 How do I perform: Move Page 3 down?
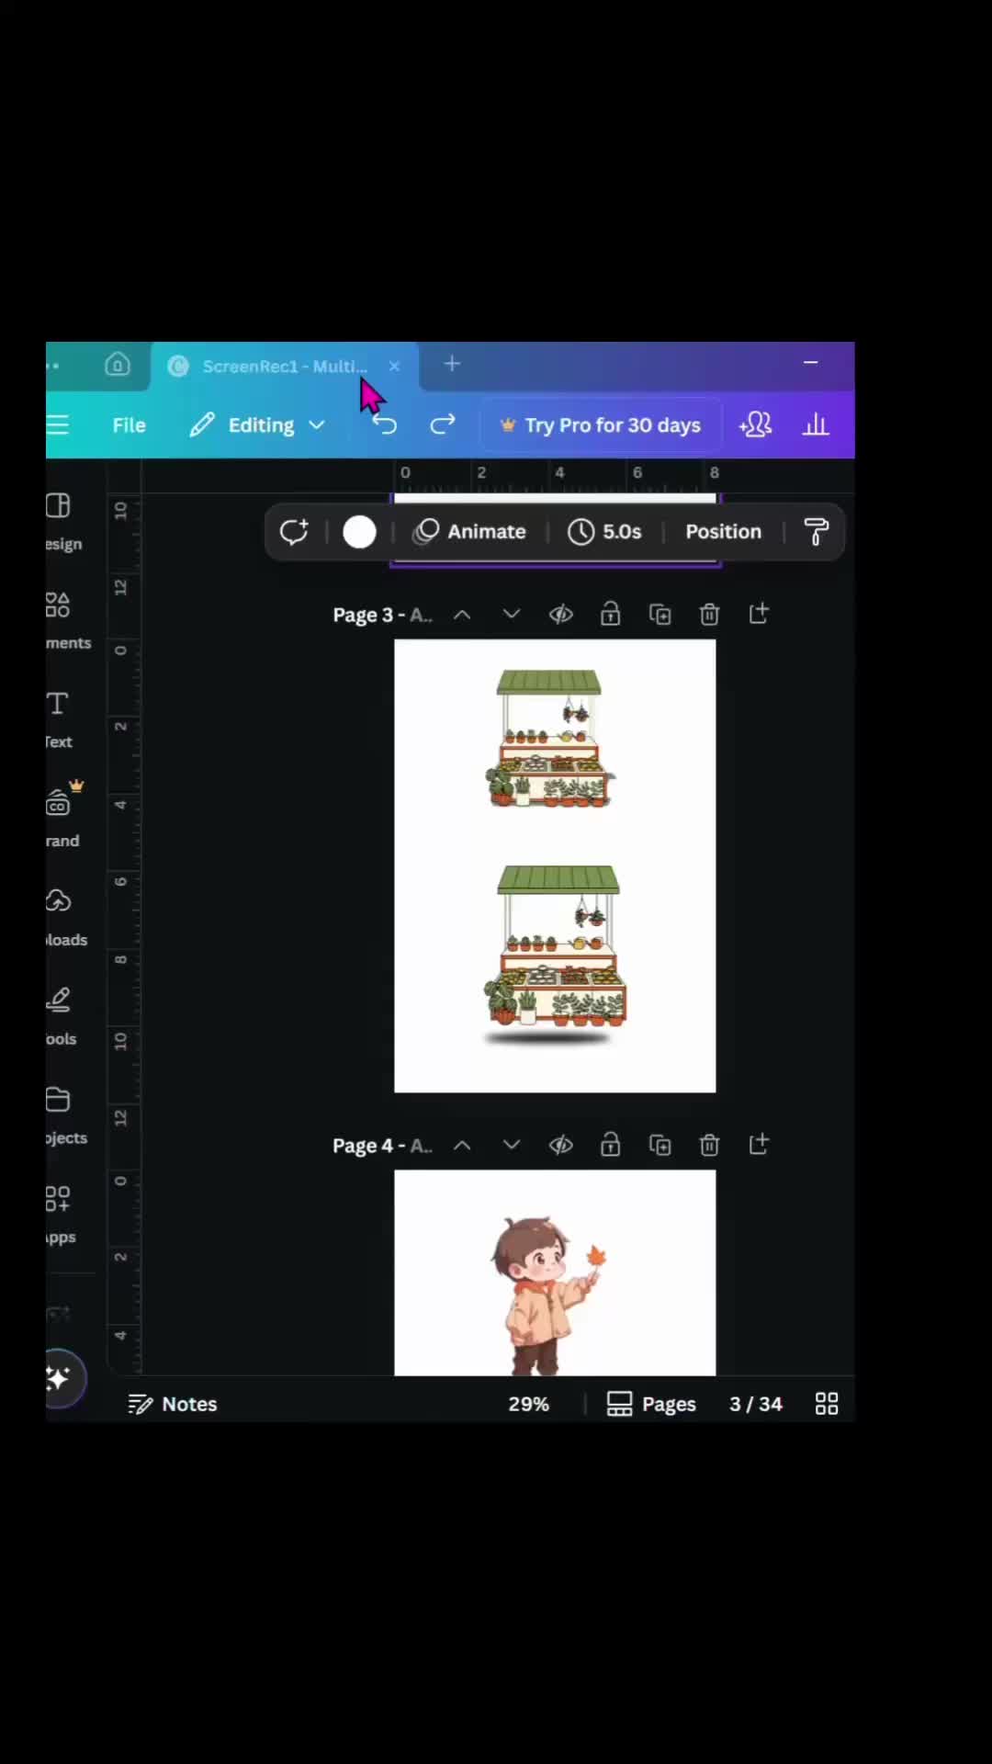512,614
